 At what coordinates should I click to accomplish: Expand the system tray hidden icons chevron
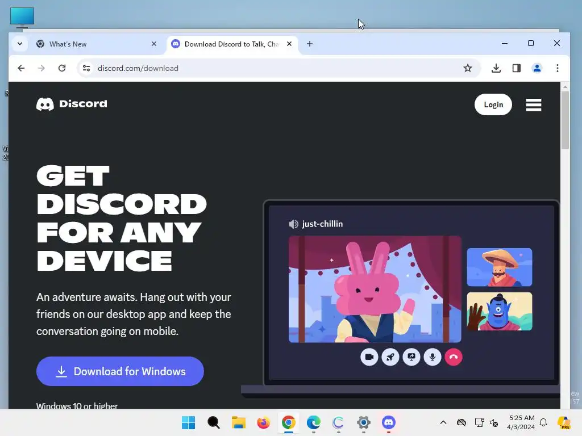(443, 422)
